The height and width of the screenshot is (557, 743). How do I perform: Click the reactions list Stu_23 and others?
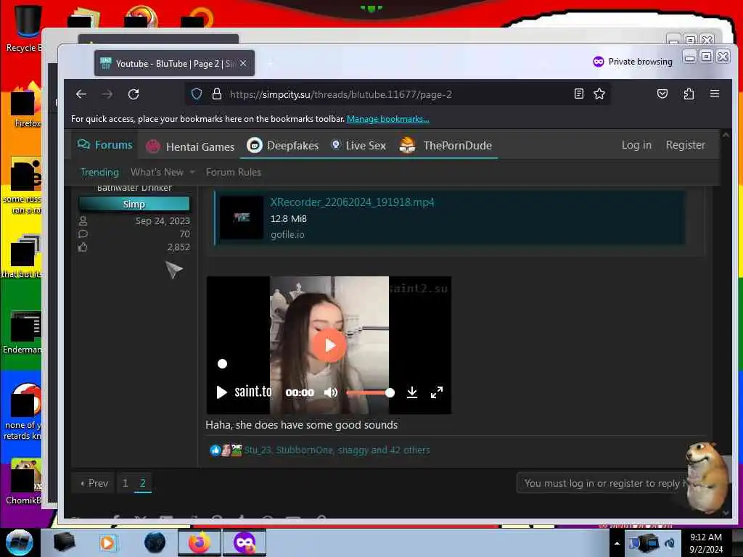[337, 450]
